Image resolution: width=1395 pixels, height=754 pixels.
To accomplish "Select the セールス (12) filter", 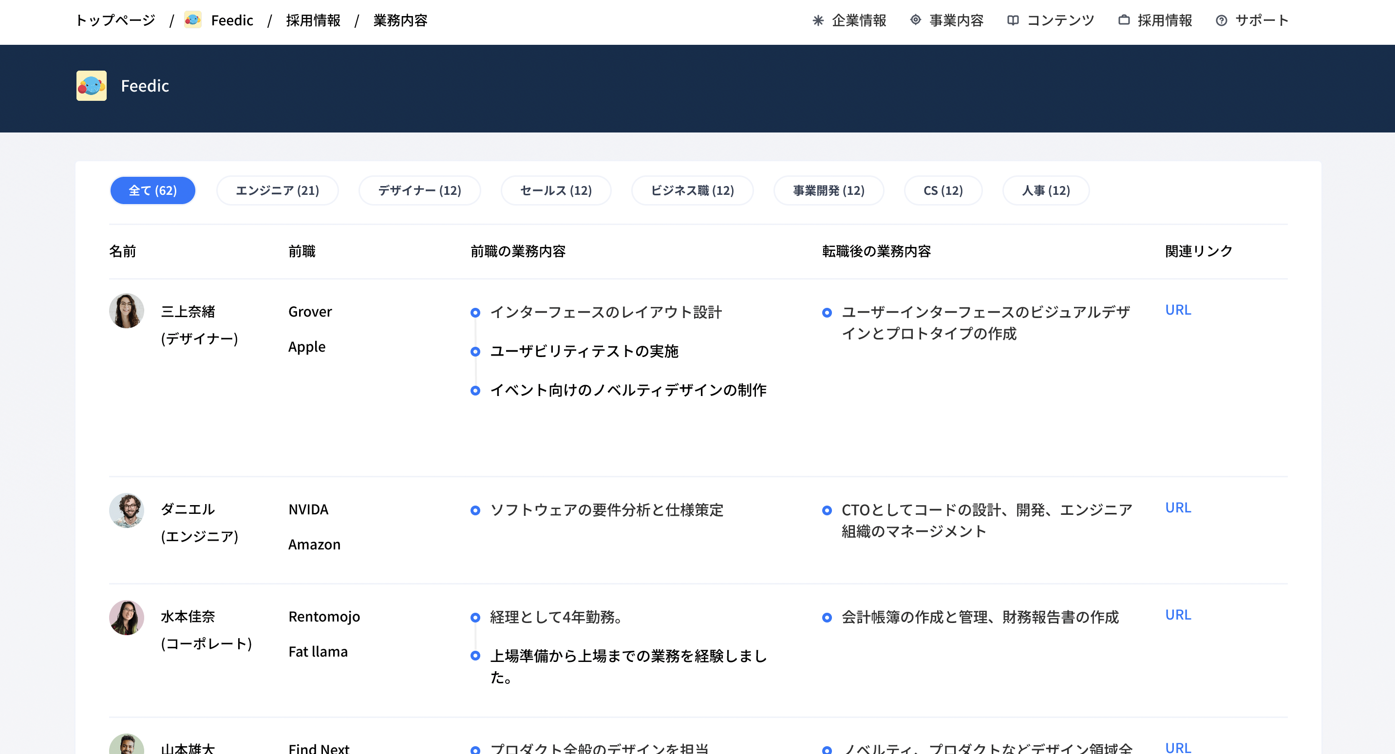I will coord(556,190).
